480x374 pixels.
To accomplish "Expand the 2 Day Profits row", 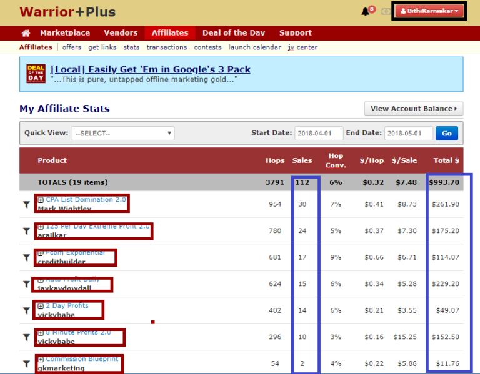I will point(41,306).
